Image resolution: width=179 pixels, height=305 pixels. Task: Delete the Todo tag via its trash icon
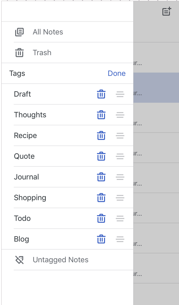101,218
